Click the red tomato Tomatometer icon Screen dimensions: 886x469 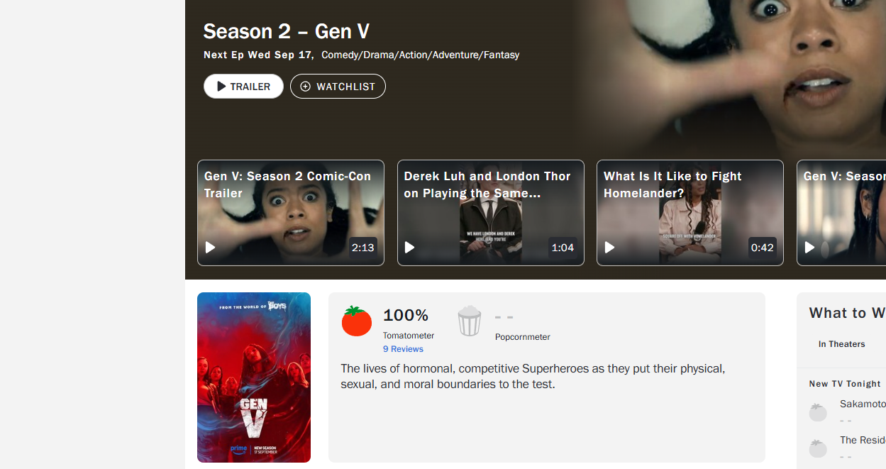pos(357,321)
